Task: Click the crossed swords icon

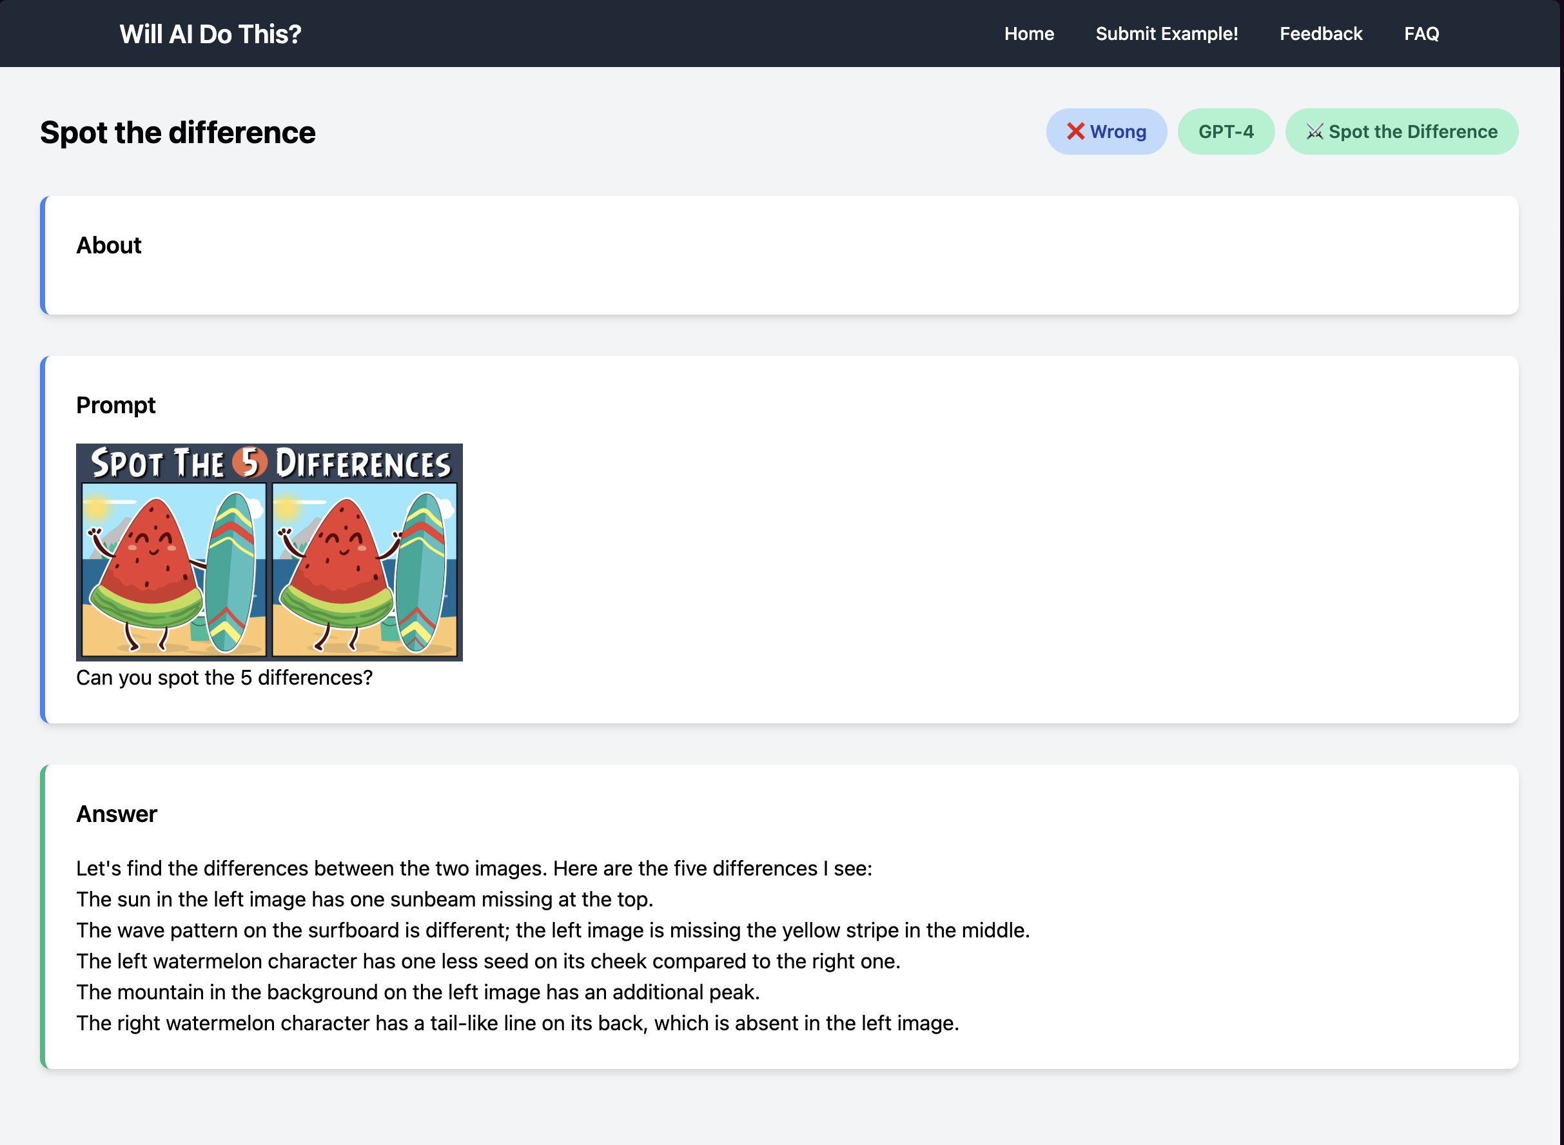Action: click(1314, 131)
